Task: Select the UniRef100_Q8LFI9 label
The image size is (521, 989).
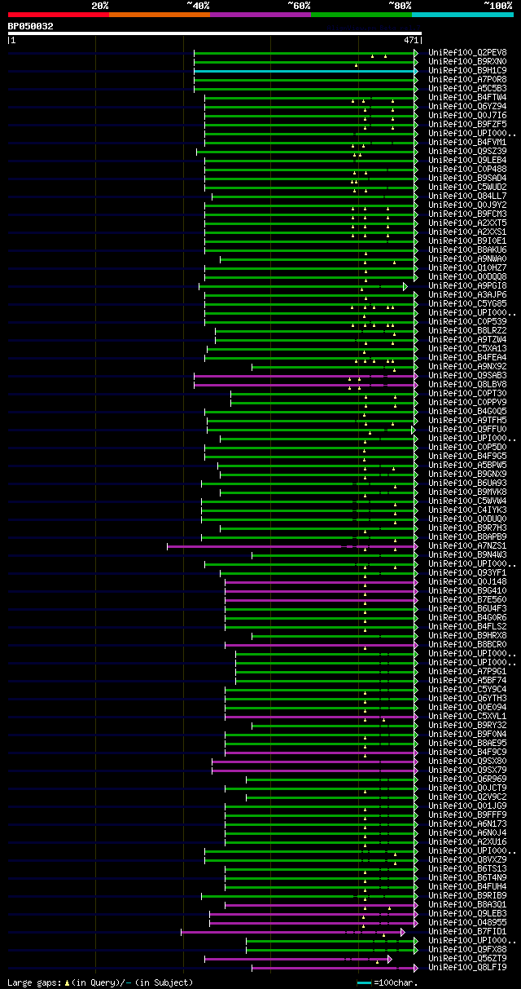Action: coord(467,968)
